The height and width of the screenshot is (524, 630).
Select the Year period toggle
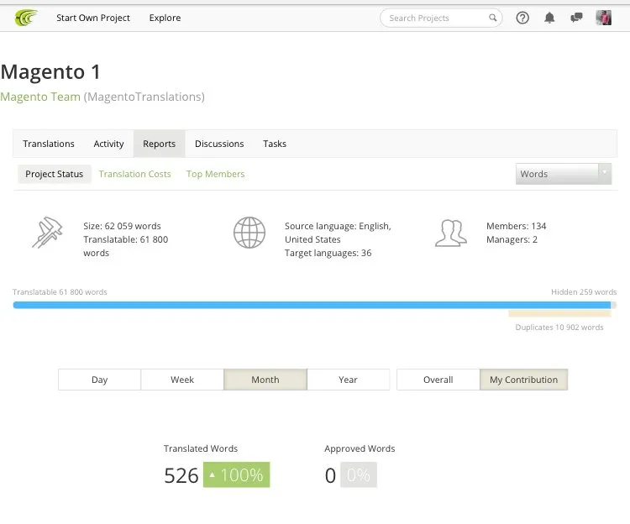[x=348, y=380]
